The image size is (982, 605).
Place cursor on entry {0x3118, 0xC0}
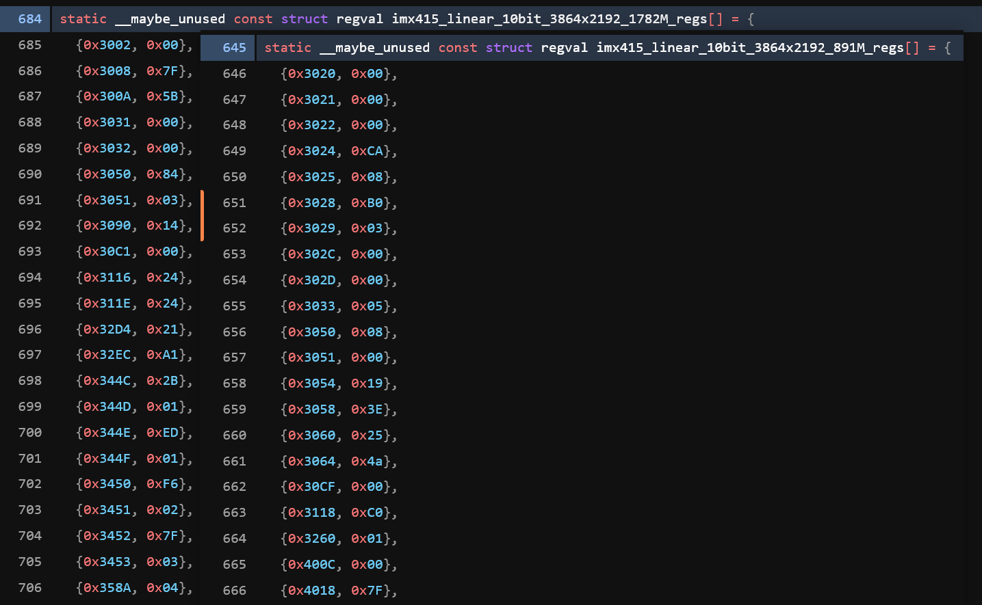click(x=339, y=513)
